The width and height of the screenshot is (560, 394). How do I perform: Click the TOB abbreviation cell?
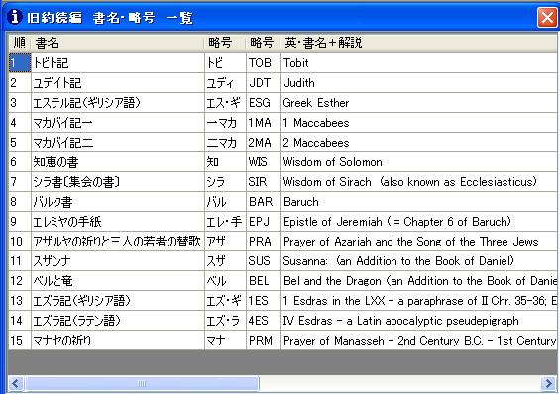264,63
